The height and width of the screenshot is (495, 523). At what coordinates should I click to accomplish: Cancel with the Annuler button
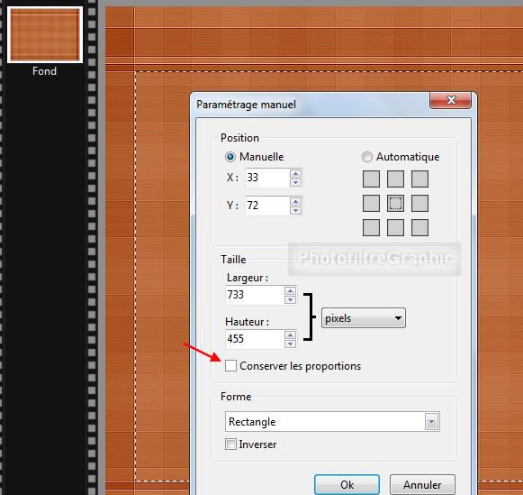point(422,485)
